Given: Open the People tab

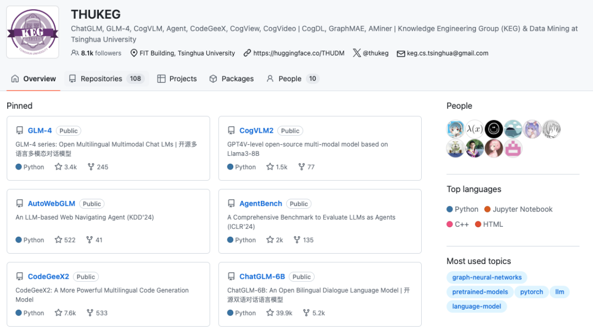Looking at the screenshot, I should coord(292,79).
